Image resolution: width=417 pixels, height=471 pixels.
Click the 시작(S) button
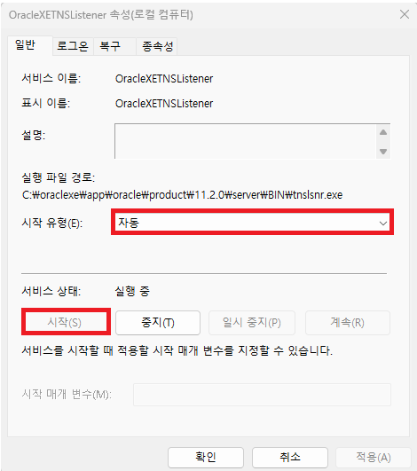tap(66, 323)
